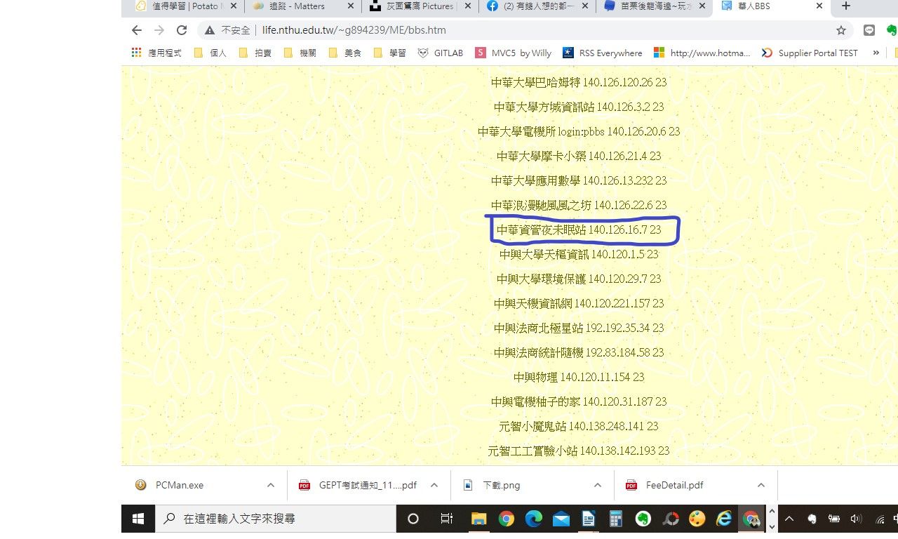Open the GEPT考試通知 pdf download
This screenshot has height=539, width=898.
click(x=358, y=485)
